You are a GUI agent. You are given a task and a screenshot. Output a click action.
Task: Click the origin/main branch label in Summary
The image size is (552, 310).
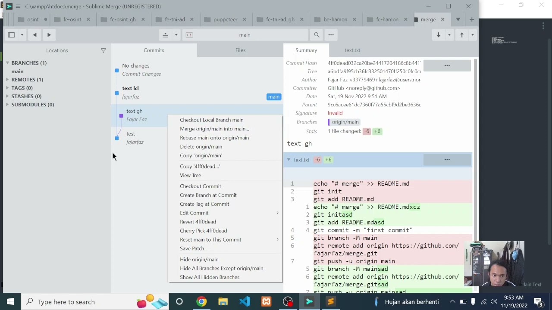pos(344,122)
